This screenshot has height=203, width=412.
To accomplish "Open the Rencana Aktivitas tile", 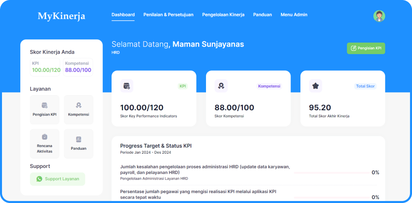I will click(x=45, y=143).
